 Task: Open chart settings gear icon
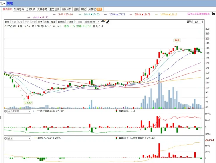[x=103, y=22]
